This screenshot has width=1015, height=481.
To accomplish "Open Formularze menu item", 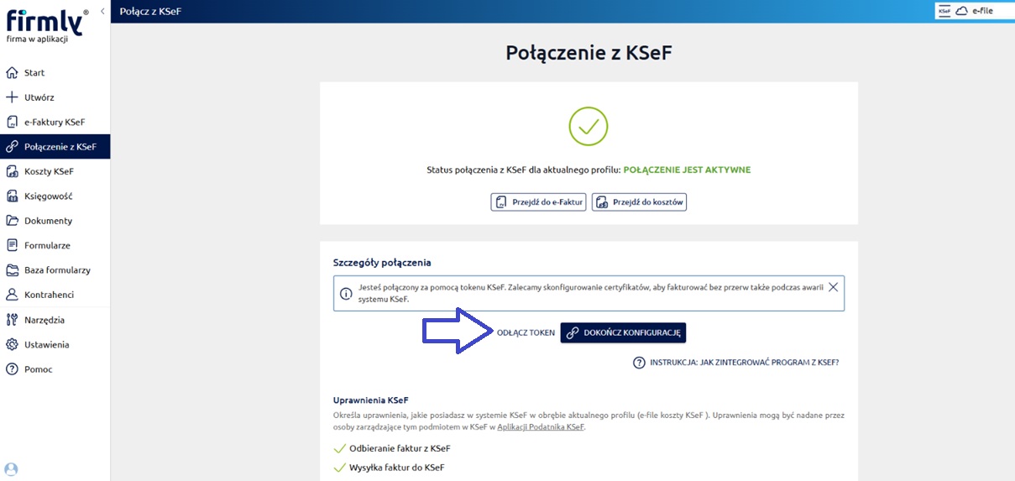I will tap(47, 246).
